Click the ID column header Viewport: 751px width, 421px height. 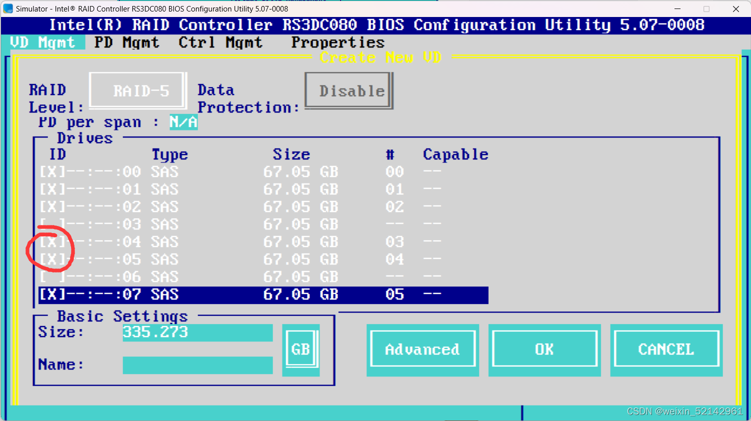57,154
